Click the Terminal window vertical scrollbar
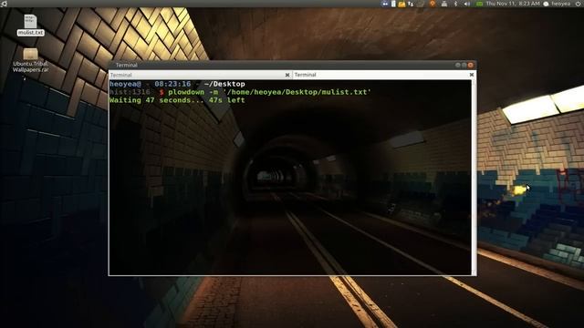Viewport: 584px width, 328px height. [474, 178]
